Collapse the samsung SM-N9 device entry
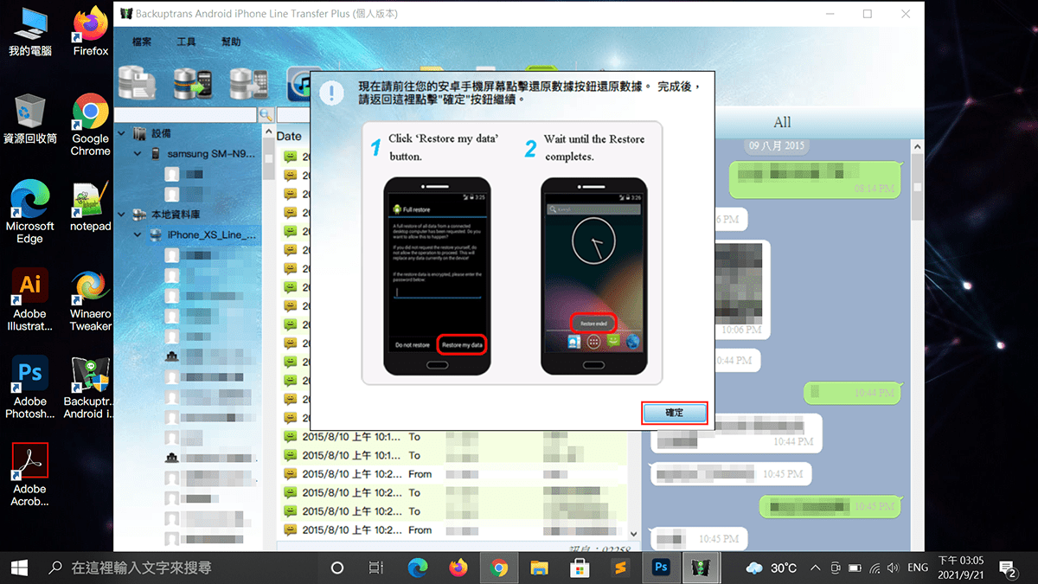The height and width of the screenshot is (584, 1038). click(x=137, y=154)
